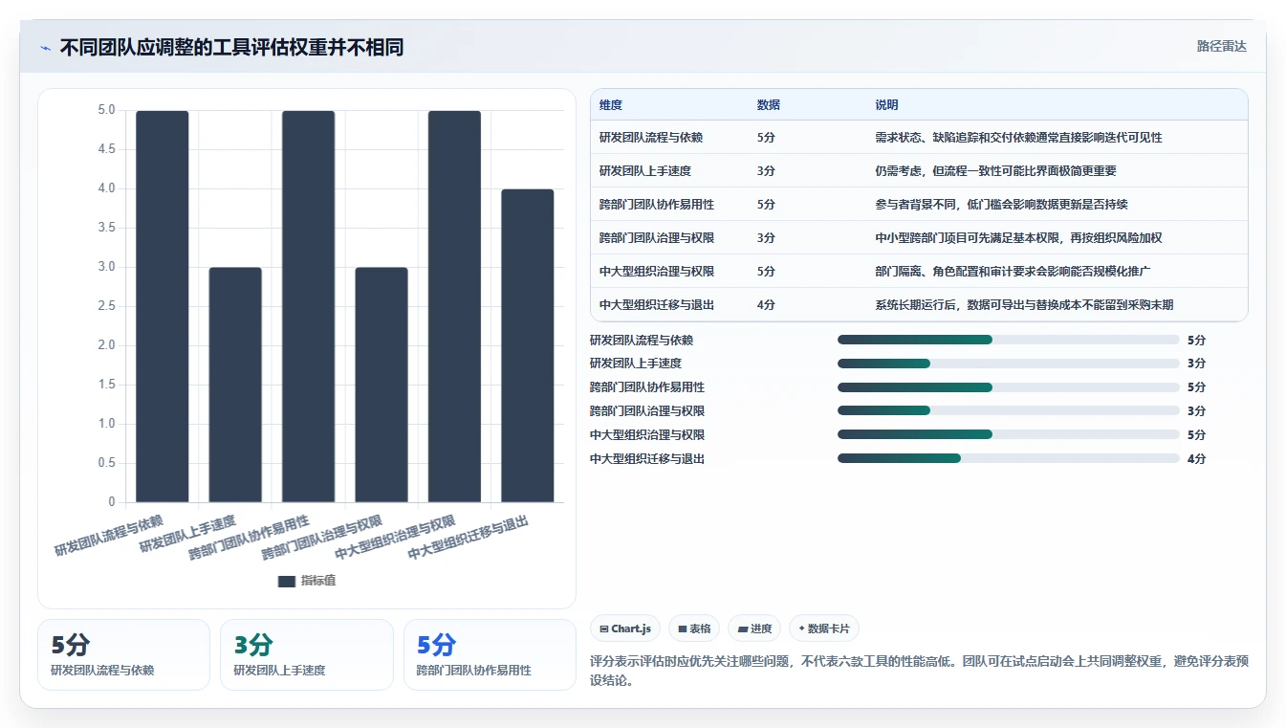Click description starting 参与者背景不同
Image resolution: width=1286 pixels, height=728 pixels.
1001,205
